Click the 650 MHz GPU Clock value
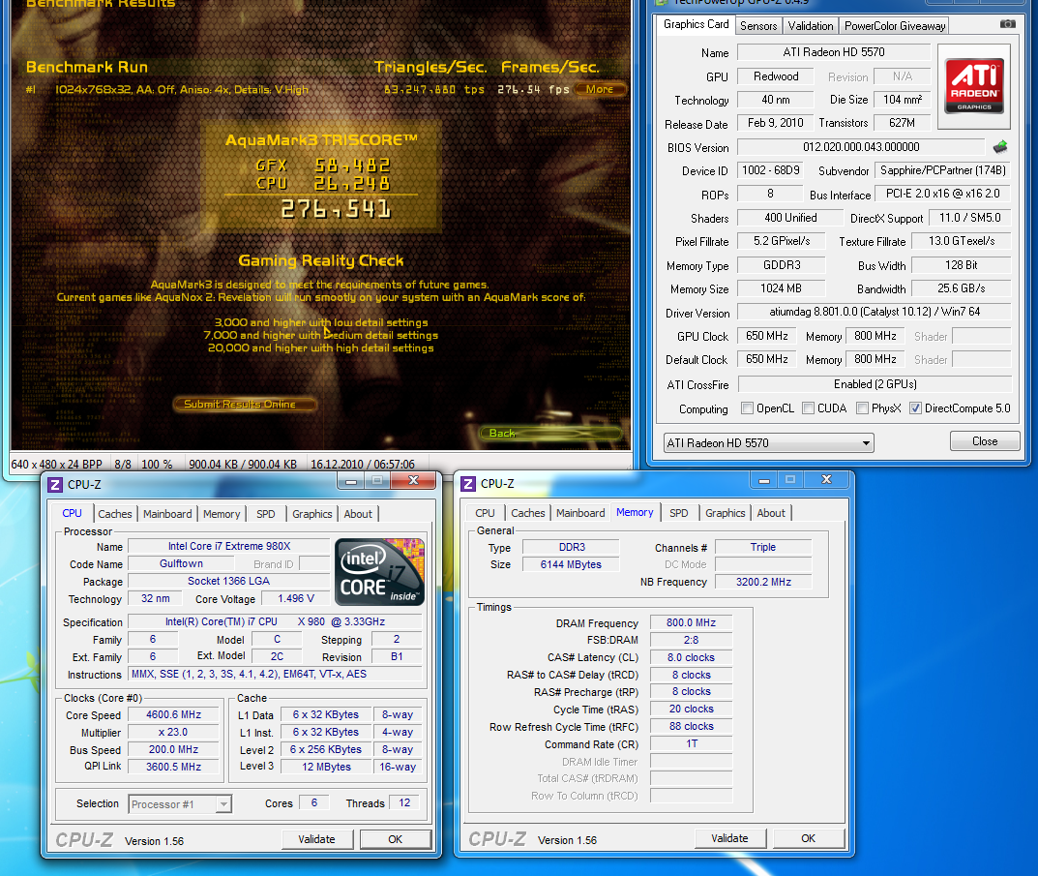 coord(766,336)
